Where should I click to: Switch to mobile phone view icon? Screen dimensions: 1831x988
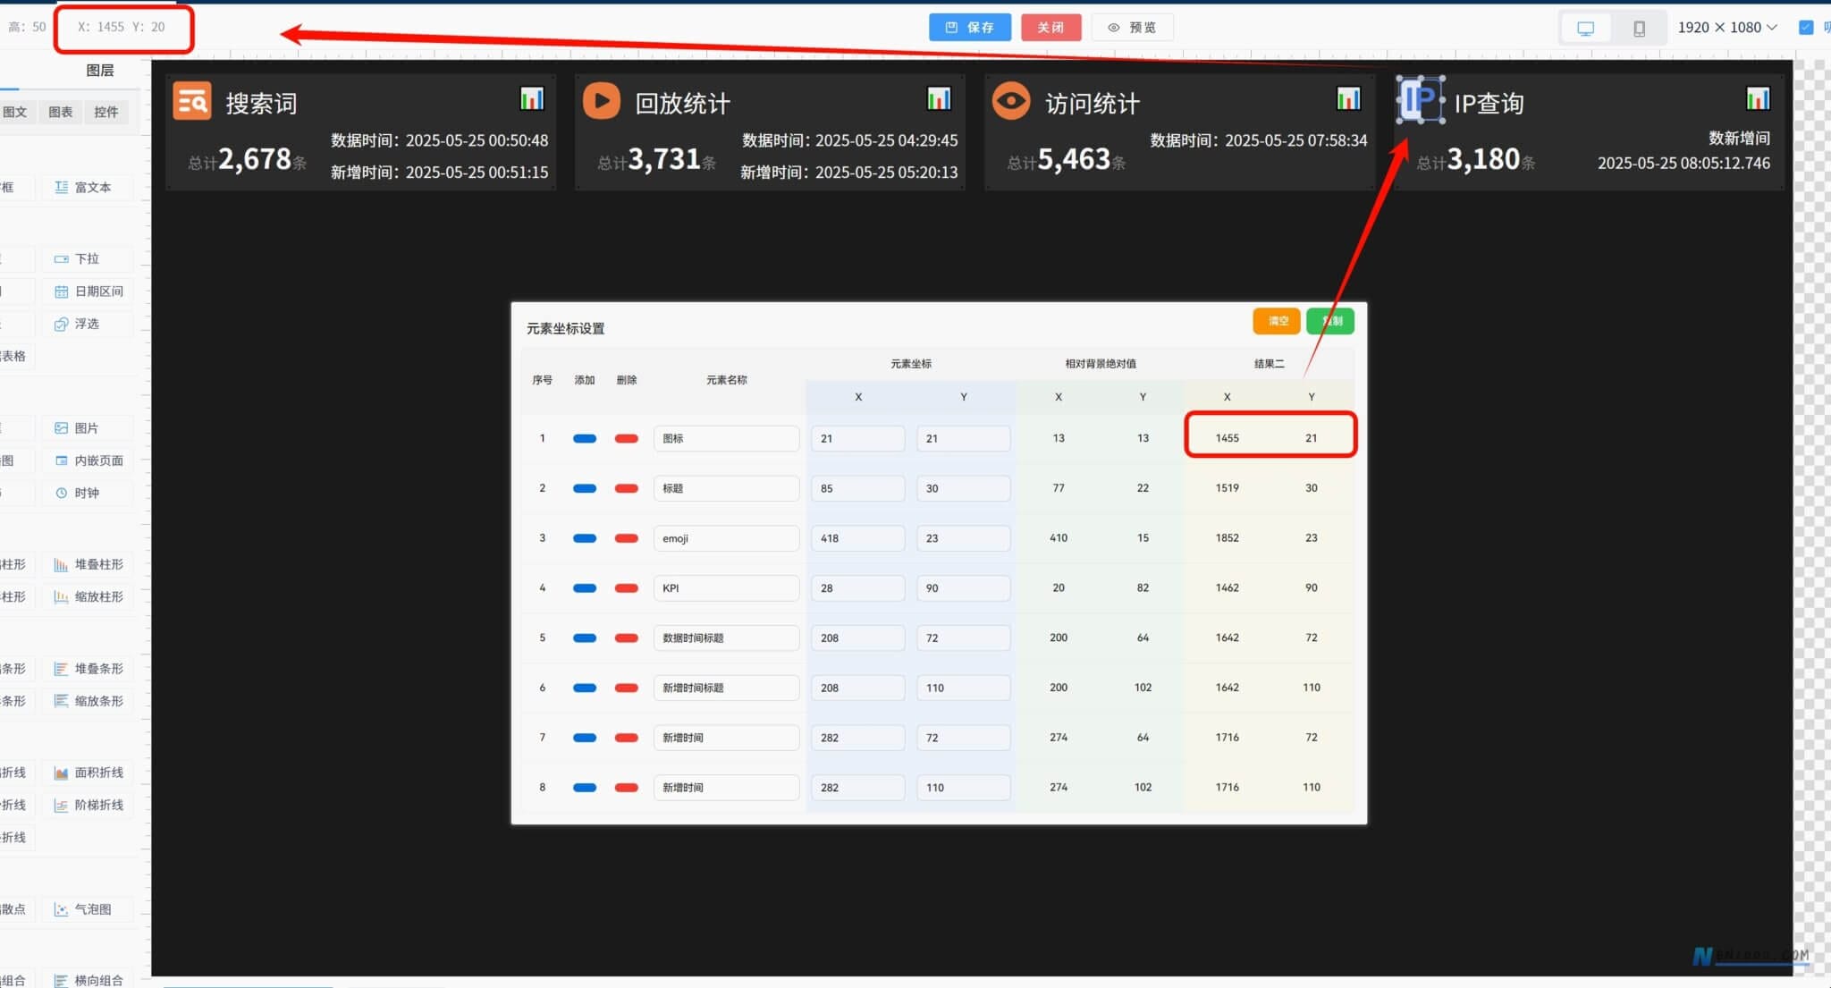click(1639, 28)
